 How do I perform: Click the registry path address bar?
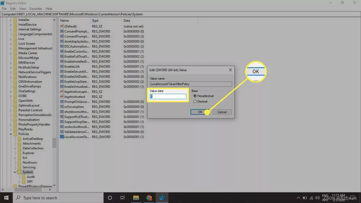pyautogui.click(x=181, y=14)
